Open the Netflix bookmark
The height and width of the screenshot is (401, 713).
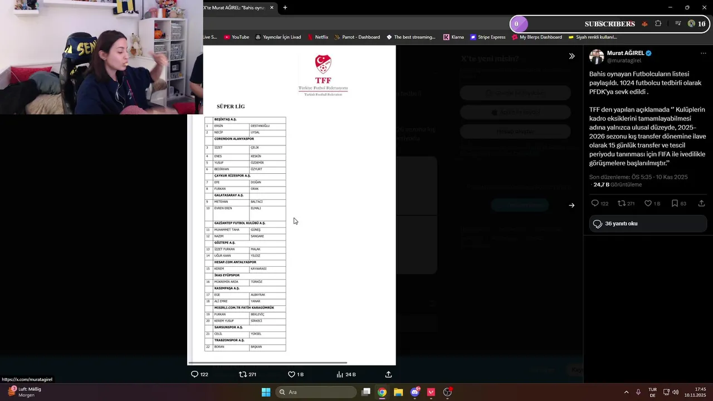click(x=318, y=37)
